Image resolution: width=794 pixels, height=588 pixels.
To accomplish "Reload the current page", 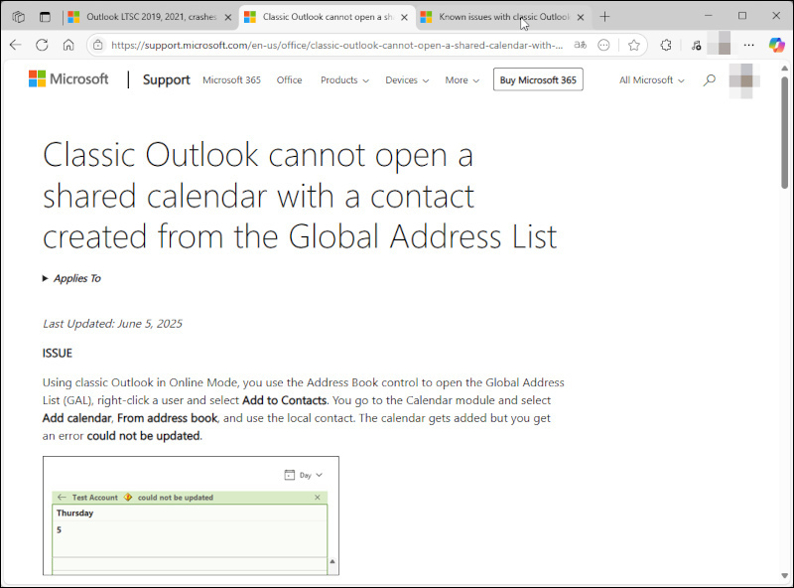I will pos(42,45).
